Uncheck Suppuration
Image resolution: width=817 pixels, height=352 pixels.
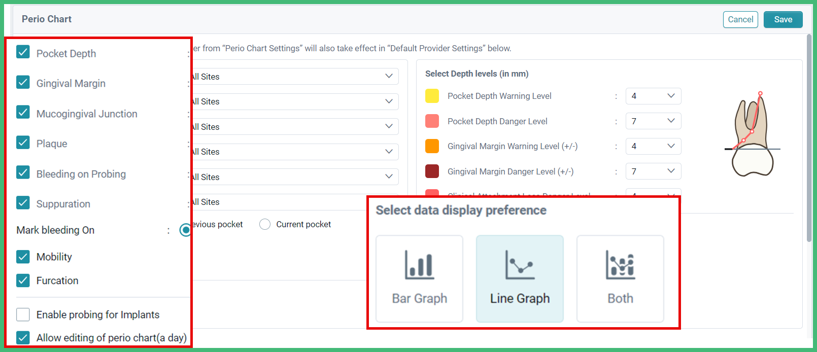[x=23, y=202]
